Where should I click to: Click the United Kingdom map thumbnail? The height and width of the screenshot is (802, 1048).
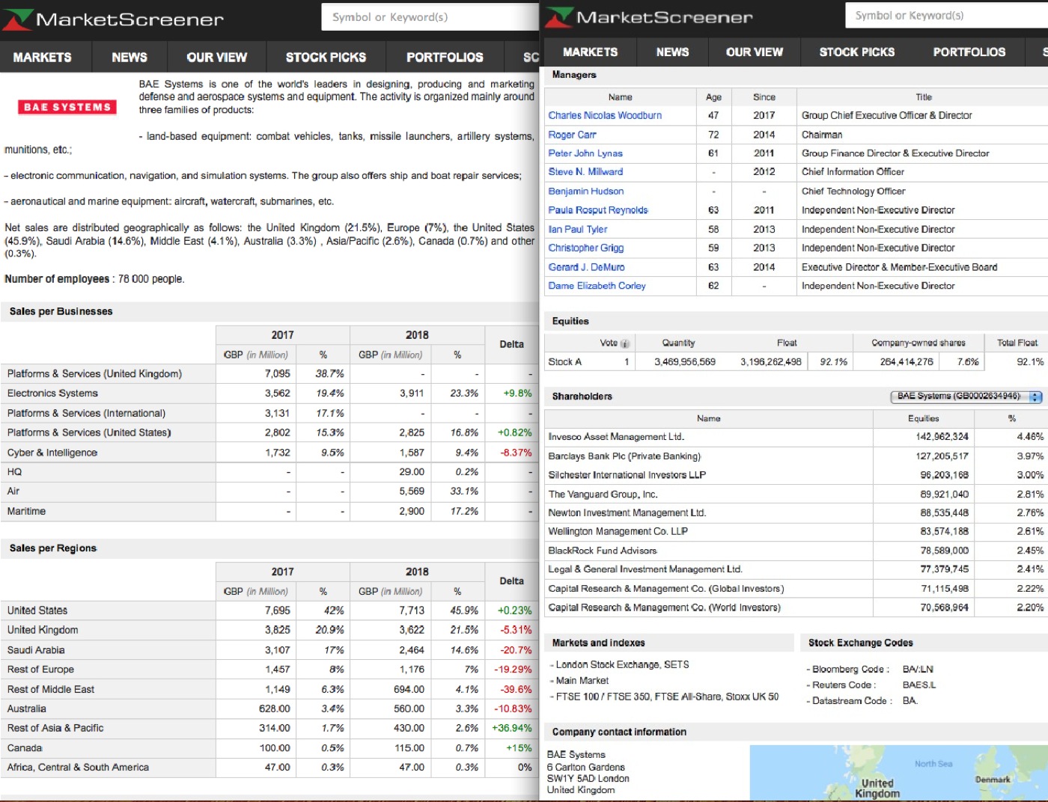click(x=898, y=773)
